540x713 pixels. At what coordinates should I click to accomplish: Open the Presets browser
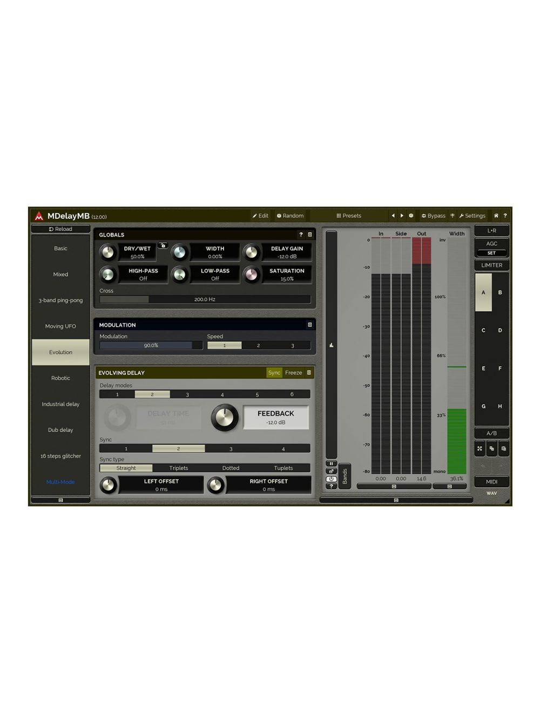click(349, 216)
